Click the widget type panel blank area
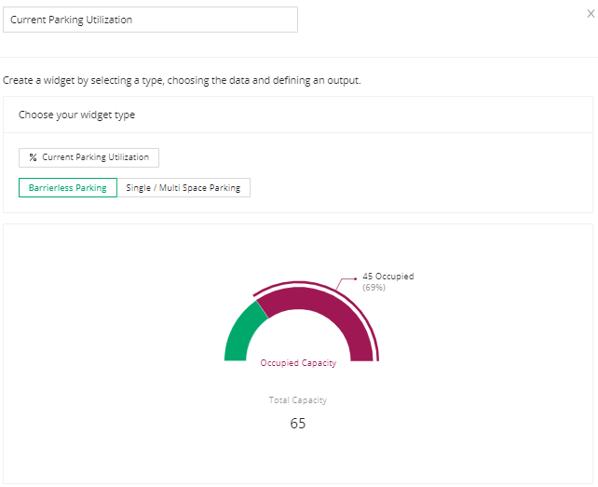This screenshot has width=598, height=487. click(419, 173)
